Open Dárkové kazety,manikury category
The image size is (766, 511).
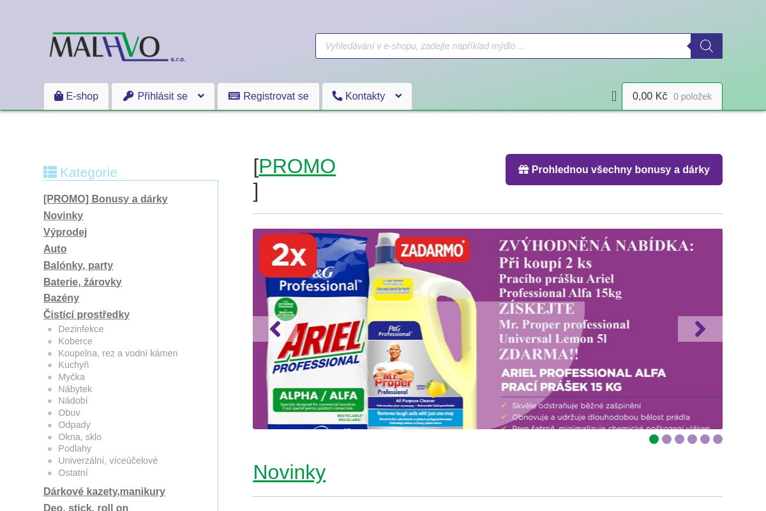104,492
